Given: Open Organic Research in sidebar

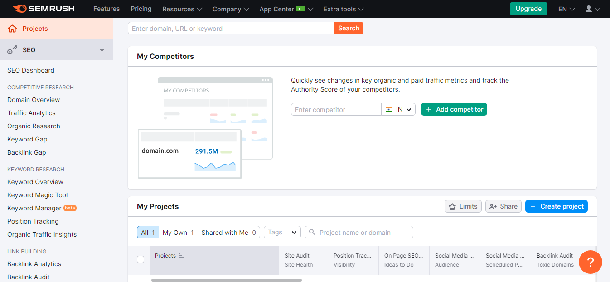Looking at the screenshot, I should pyautogui.click(x=34, y=126).
